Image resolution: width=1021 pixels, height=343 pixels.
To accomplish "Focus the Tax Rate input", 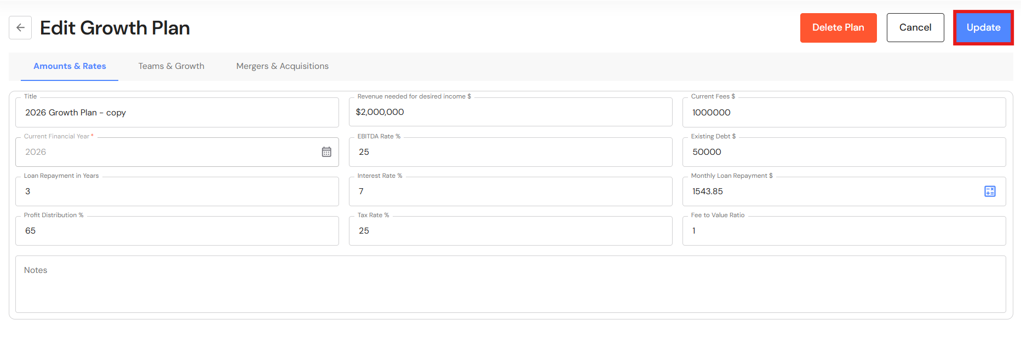I will [510, 231].
